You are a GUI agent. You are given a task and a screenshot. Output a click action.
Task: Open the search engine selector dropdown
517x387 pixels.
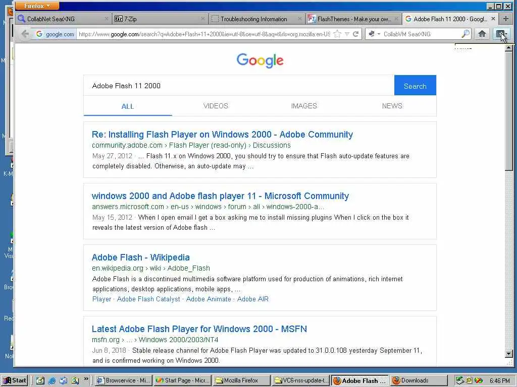374,34
